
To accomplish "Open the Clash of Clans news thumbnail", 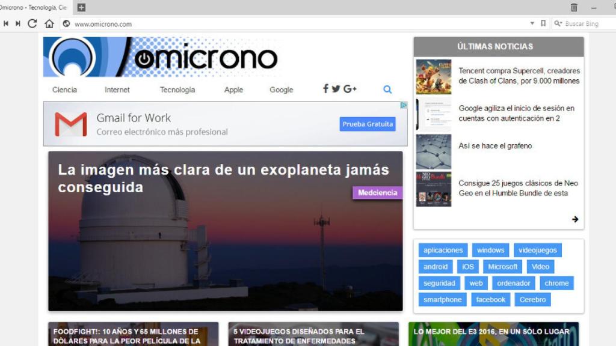I will pyautogui.click(x=433, y=76).
